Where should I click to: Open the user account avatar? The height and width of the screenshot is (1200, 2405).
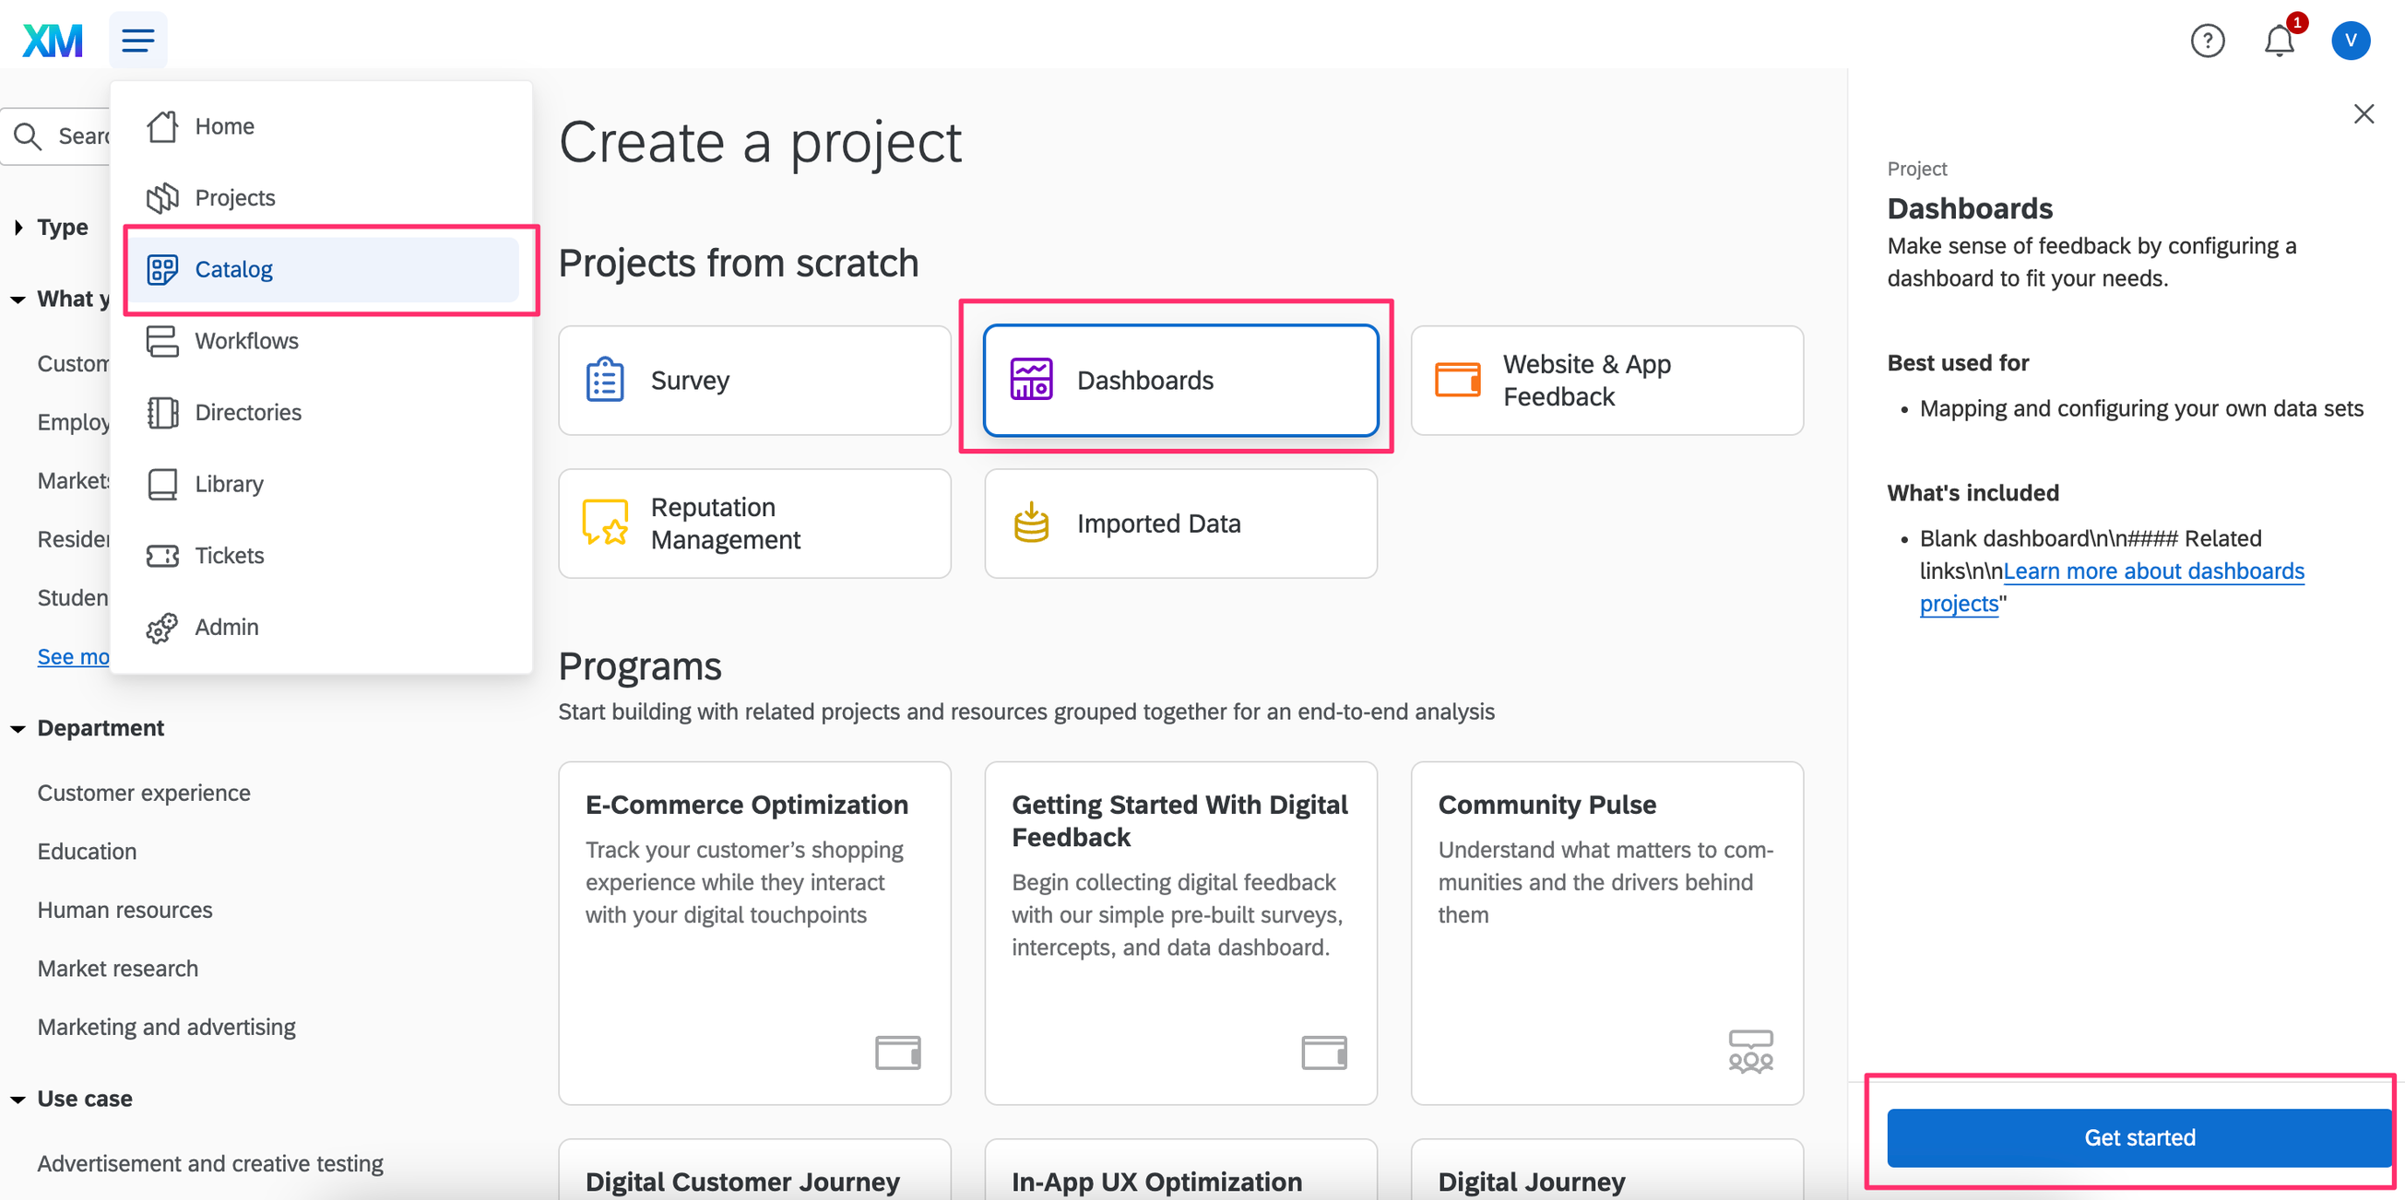[x=2350, y=41]
